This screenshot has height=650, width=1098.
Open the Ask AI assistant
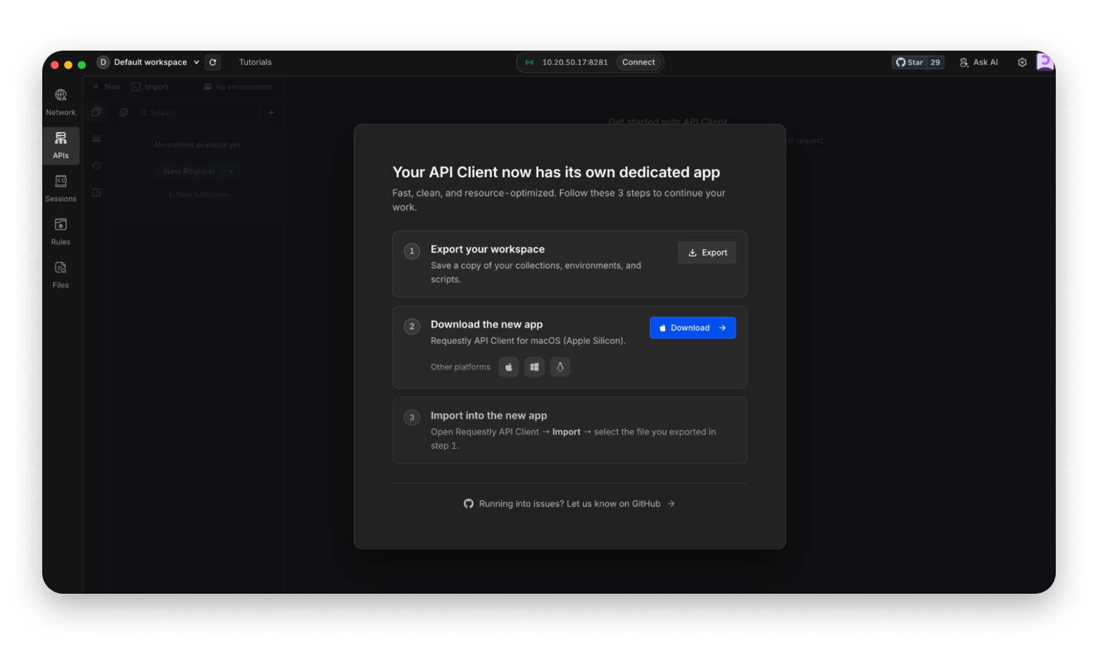tap(979, 62)
